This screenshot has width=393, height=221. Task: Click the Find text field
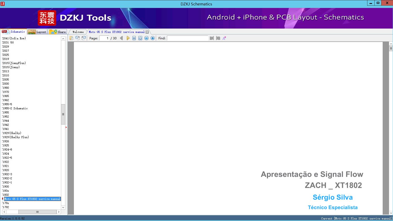[x=188, y=38]
